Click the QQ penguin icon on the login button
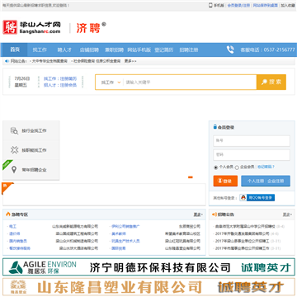This screenshot has height=297, width=297. coord(243,197)
